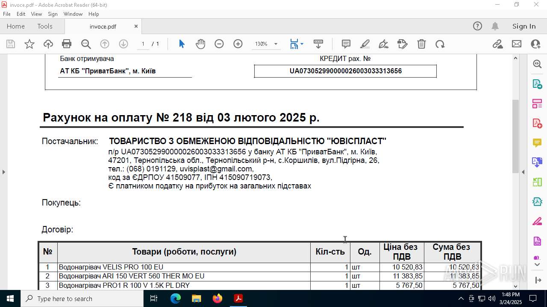Go to previous page arrow
The height and width of the screenshot is (307, 547).
tap(105, 44)
